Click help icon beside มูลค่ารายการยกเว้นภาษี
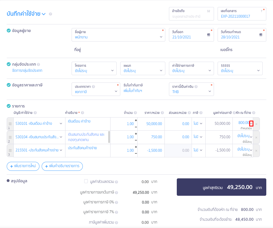The height and width of the screenshot is (228, 273). [x=116, y=193]
